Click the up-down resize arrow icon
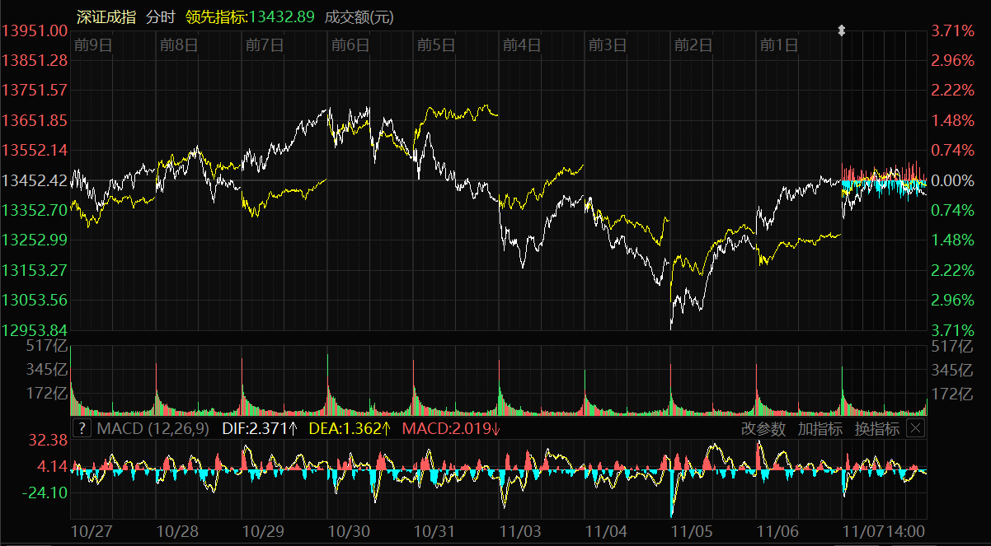The height and width of the screenshot is (546, 991). click(x=841, y=30)
